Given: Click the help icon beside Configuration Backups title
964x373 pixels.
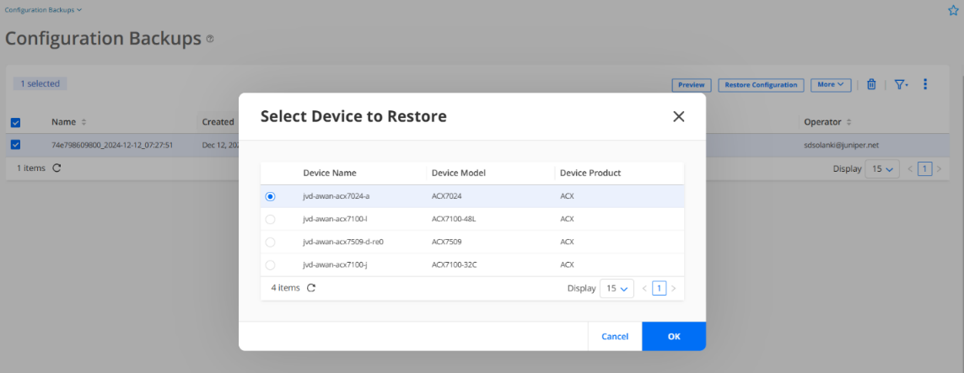Looking at the screenshot, I should [210, 39].
